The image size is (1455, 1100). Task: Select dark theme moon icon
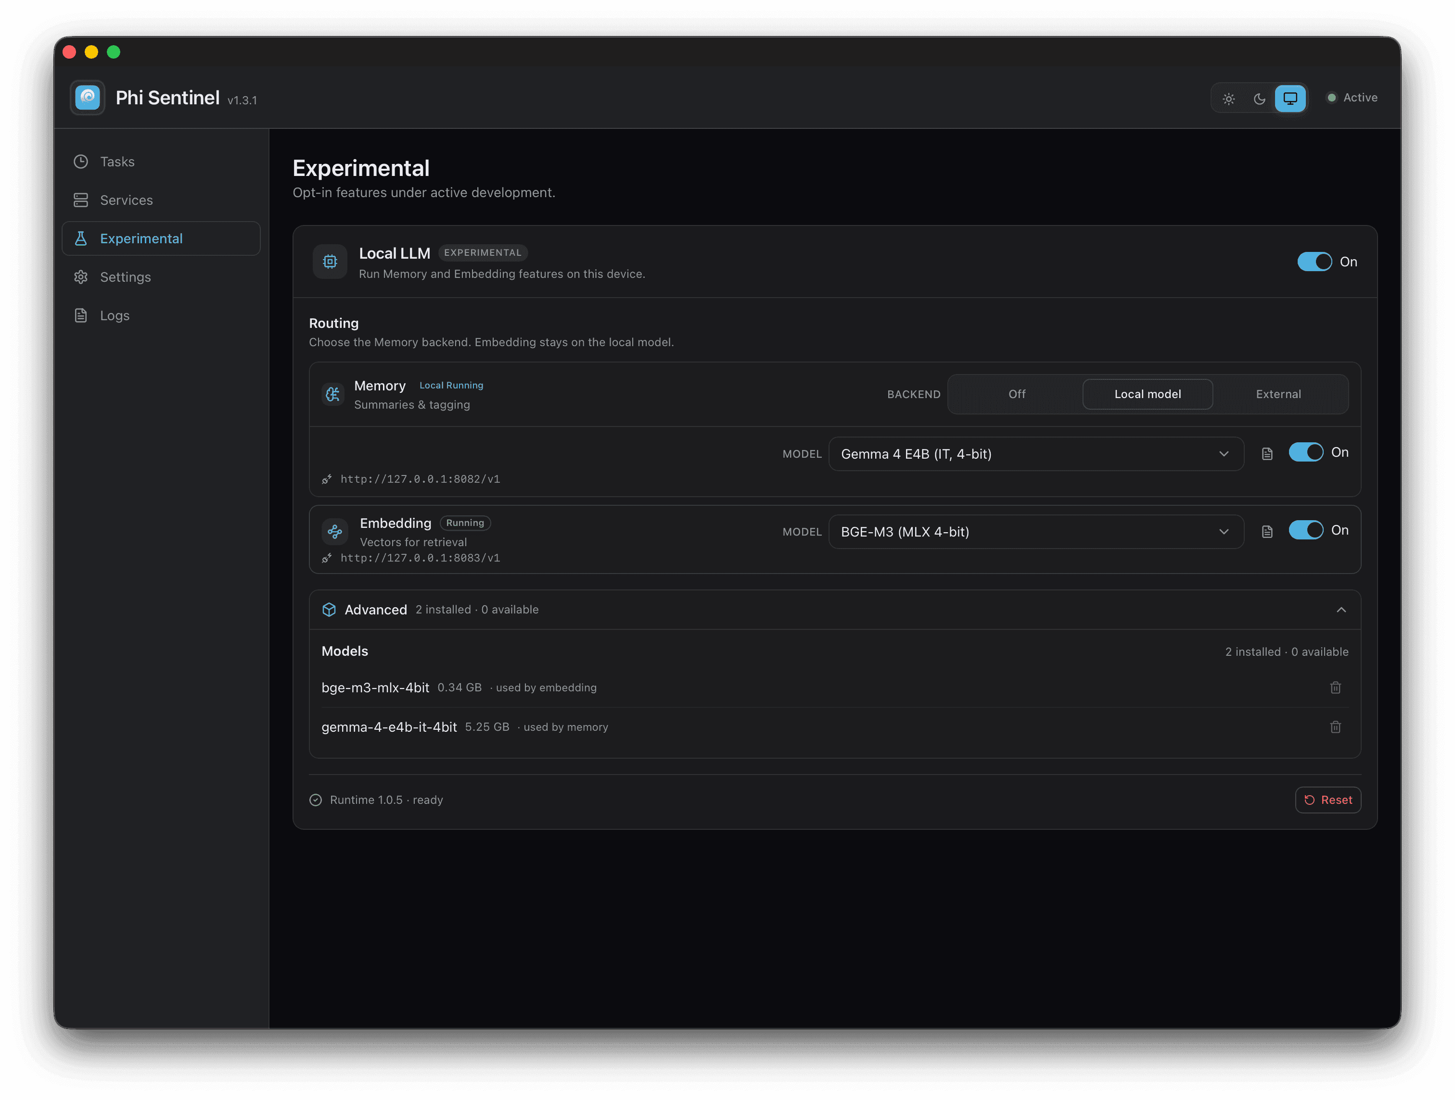tap(1259, 99)
